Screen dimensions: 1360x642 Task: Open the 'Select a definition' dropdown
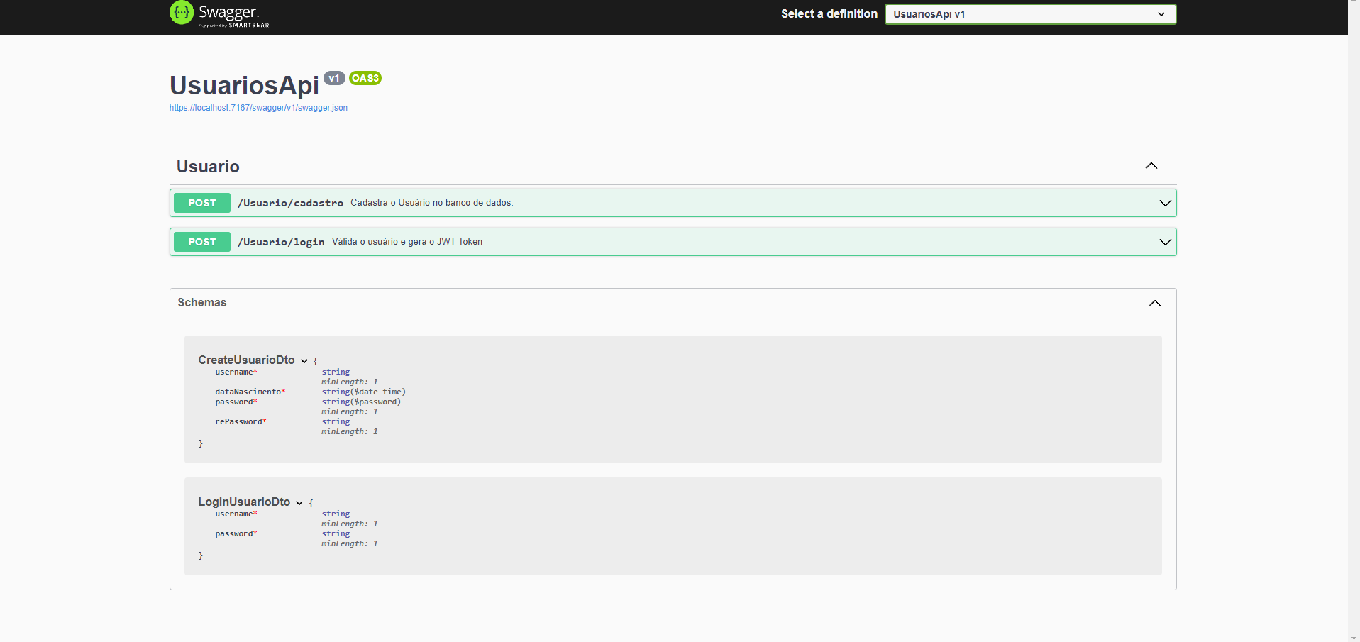coord(1029,14)
